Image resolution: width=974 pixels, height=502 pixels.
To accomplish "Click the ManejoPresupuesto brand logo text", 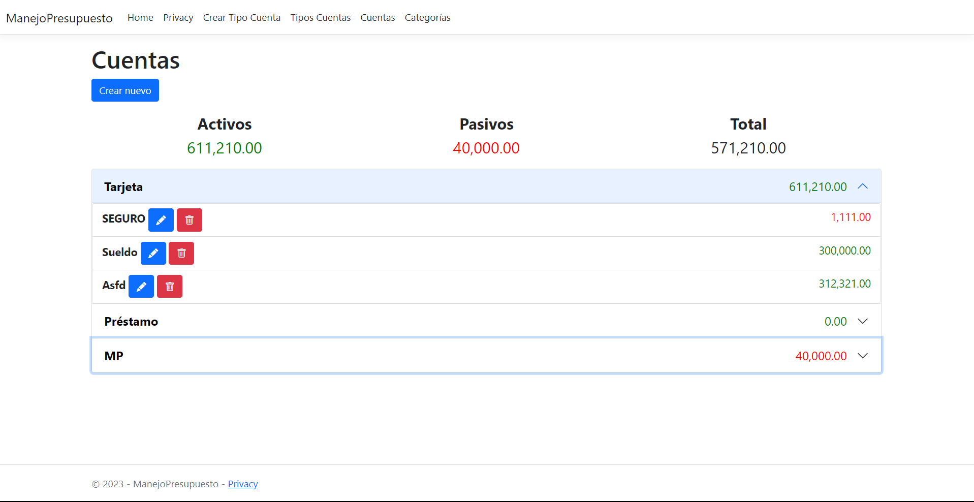I will click(59, 18).
